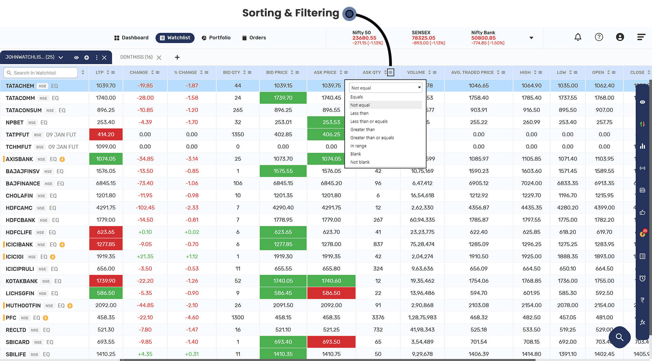
Task: Open the filter menu icon for CHANGE column
Action: tap(158, 73)
